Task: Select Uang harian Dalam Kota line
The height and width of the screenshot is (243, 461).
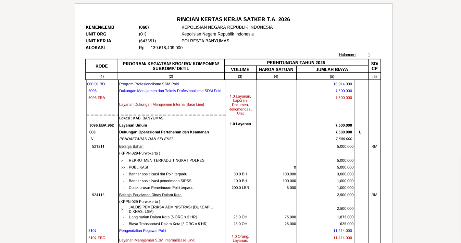Action: point(163,217)
